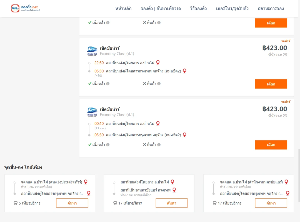
Task: Click ที่นั่งว่าง: 23 seat count
Action: [277, 116]
